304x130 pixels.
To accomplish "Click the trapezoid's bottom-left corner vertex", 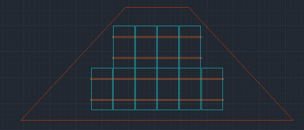I will coord(21,120).
